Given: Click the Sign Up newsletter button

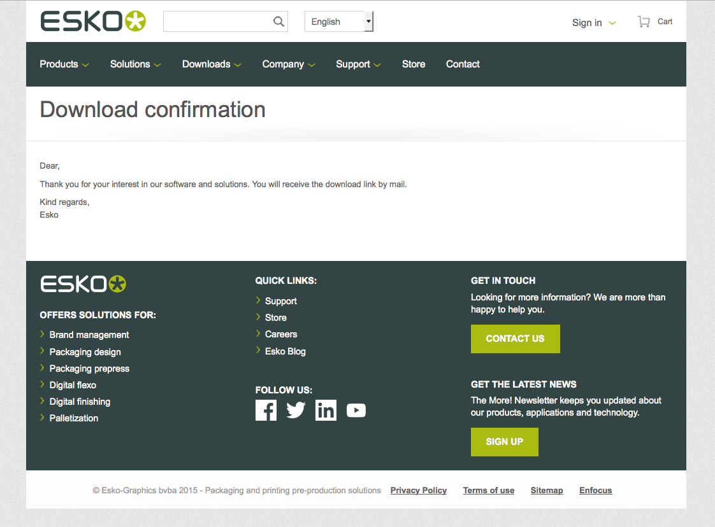Looking at the screenshot, I should 504,442.
